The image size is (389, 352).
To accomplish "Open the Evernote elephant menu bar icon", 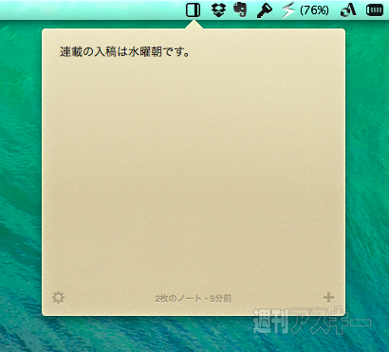I will [x=240, y=10].
